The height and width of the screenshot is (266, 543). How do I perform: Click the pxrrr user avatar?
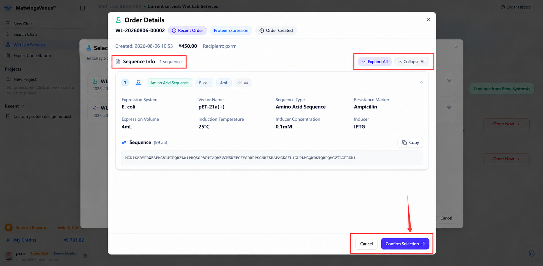click(9, 256)
